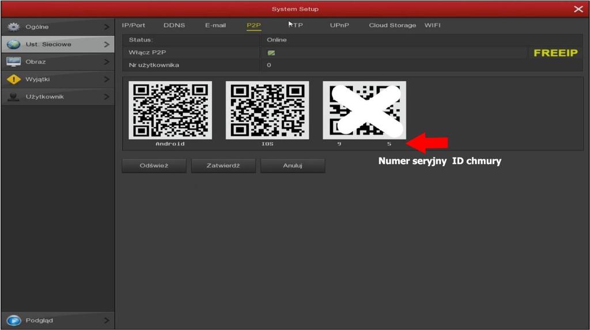The width and height of the screenshot is (590, 330).
Task: Click the globe icon for Ust. Sieciowe
Action: click(x=14, y=44)
